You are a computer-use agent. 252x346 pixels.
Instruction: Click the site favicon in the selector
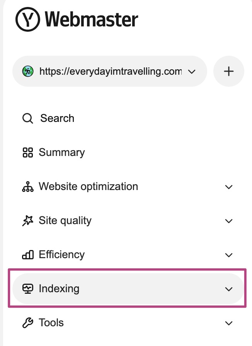pyautogui.click(x=28, y=71)
